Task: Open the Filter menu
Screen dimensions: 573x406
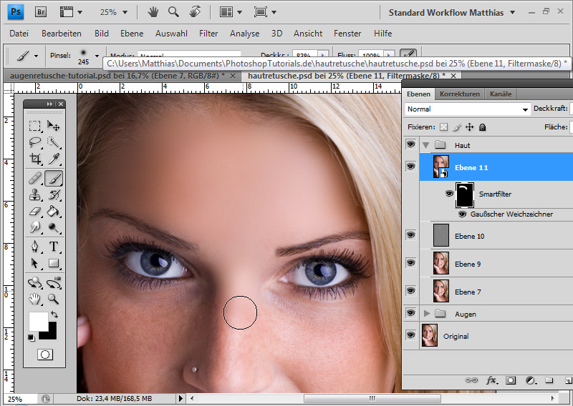Action: coord(208,34)
